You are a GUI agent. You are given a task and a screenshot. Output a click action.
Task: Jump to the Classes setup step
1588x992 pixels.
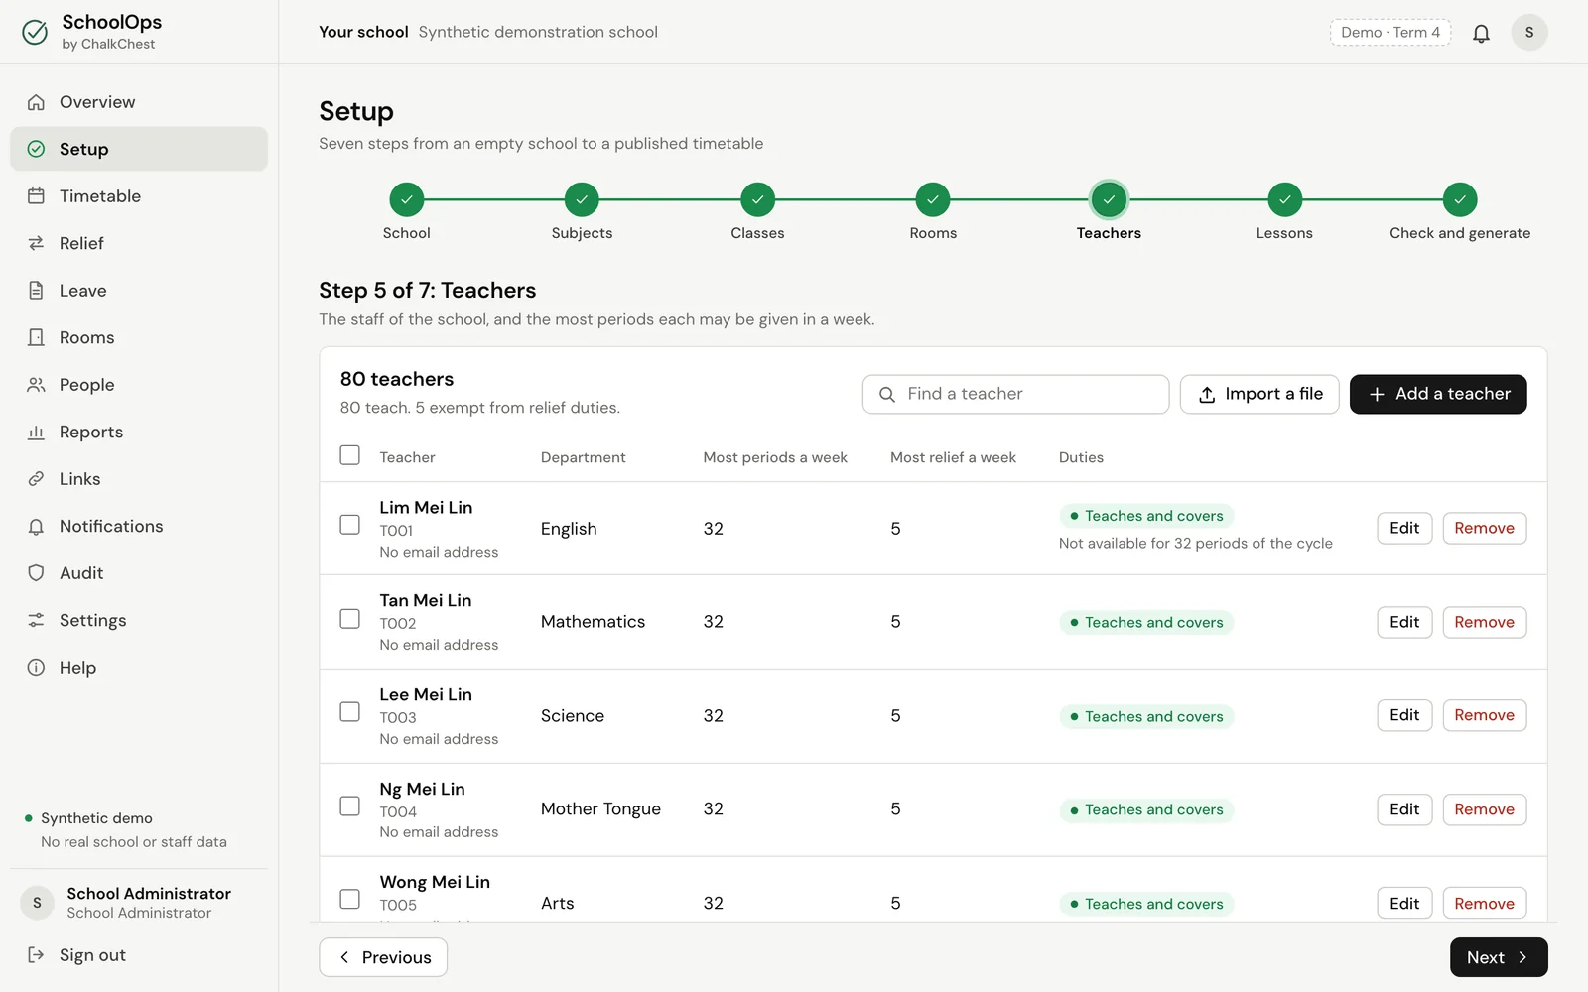pos(757,212)
